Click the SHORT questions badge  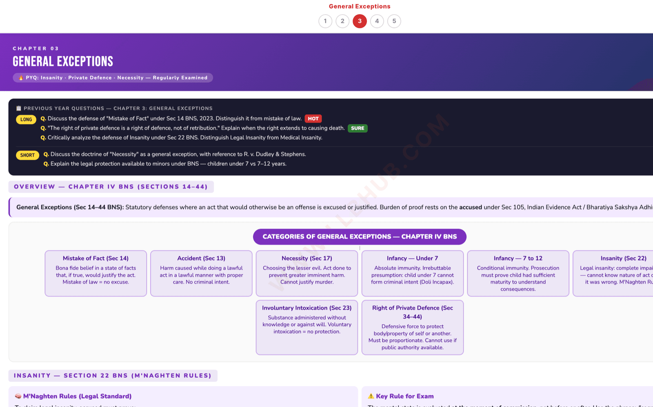27,155
